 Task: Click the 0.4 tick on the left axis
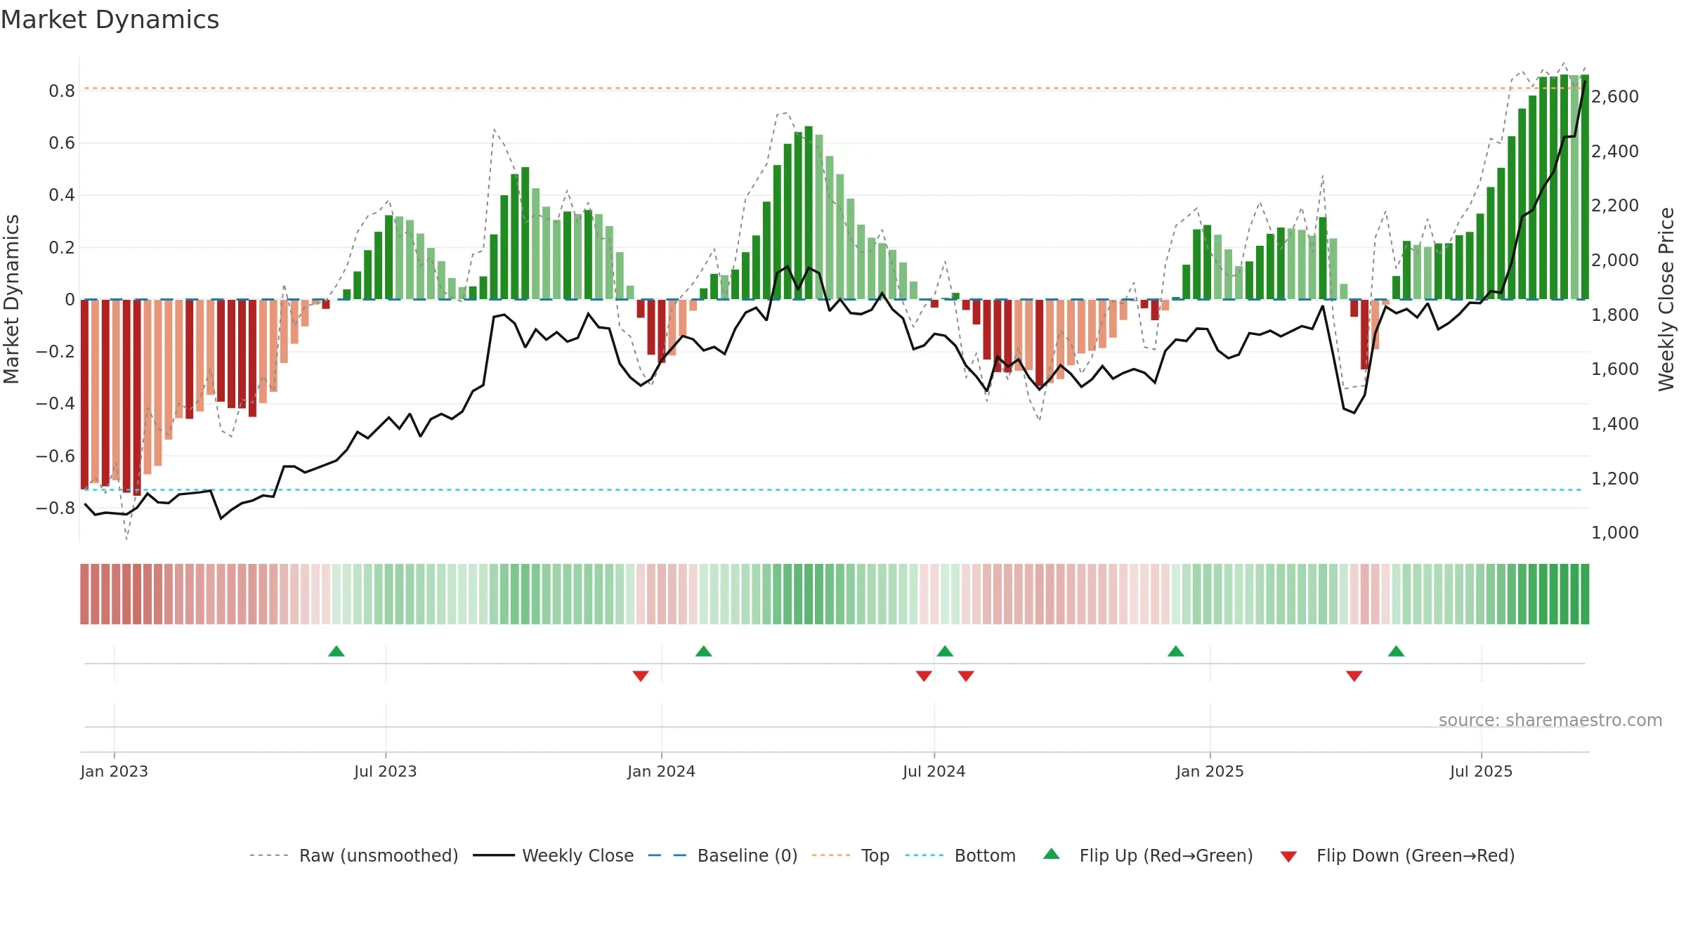(62, 195)
